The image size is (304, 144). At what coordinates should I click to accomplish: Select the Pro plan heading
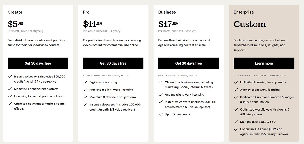pos(86,12)
